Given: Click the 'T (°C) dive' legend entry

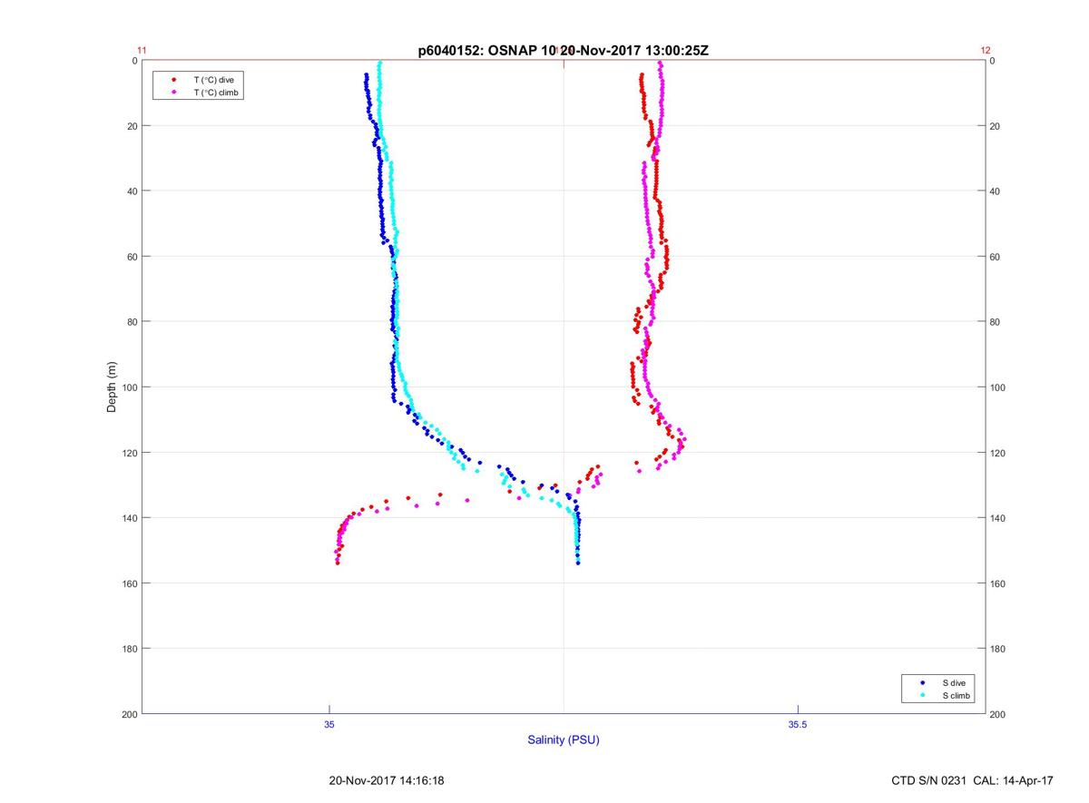Looking at the screenshot, I should tap(213, 80).
